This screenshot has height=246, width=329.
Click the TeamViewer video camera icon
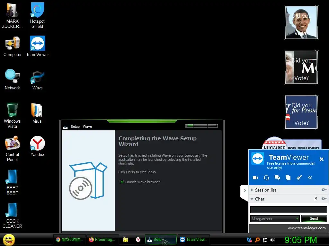(255, 178)
